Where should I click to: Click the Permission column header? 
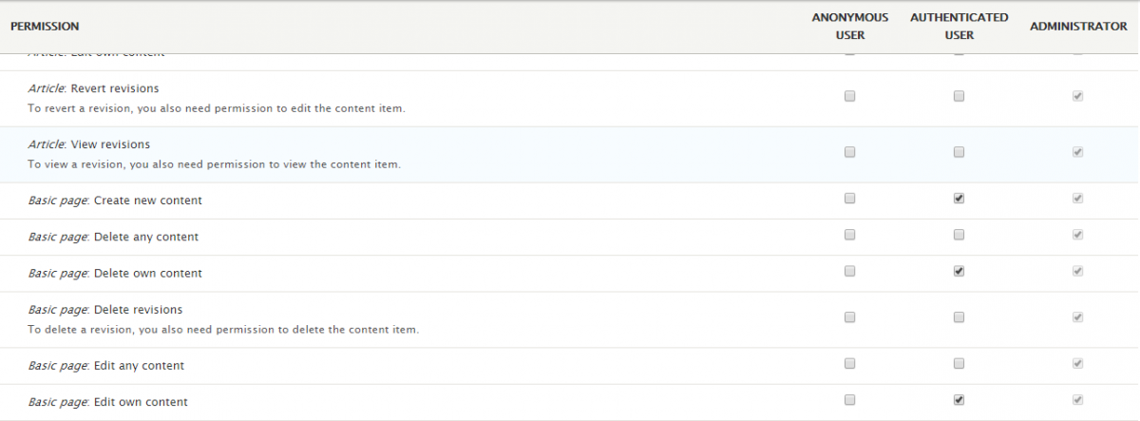click(45, 27)
